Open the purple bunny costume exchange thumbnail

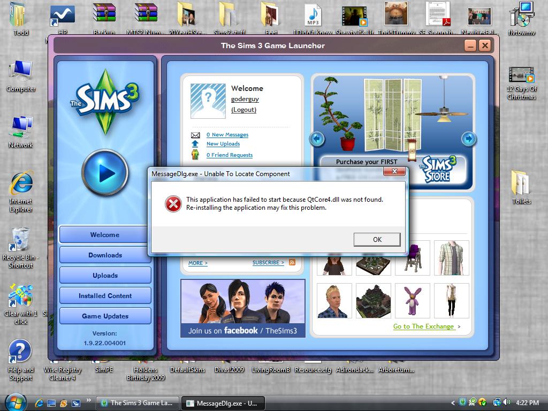pyautogui.click(x=413, y=301)
